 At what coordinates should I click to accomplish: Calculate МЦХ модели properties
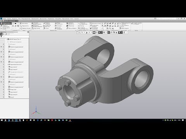click(124, 28)
